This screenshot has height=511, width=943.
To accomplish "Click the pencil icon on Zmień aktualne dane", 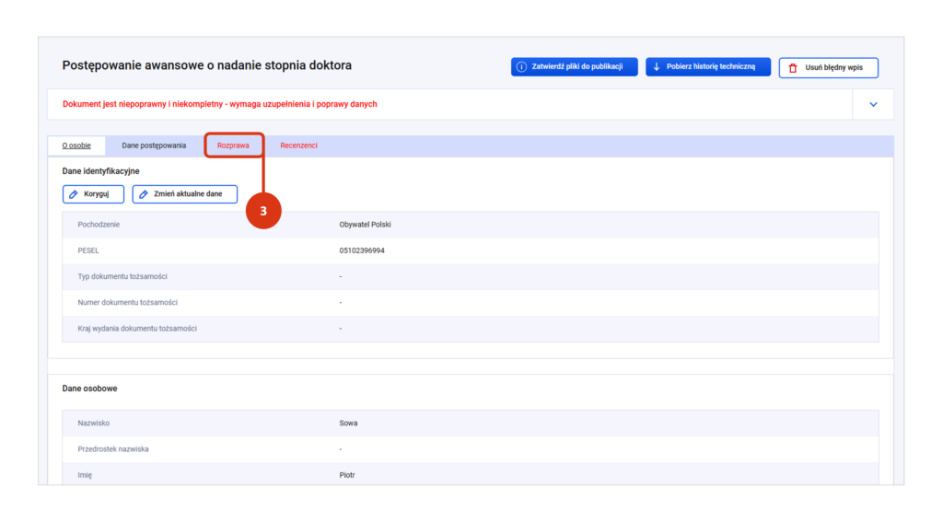I will 144,194.
